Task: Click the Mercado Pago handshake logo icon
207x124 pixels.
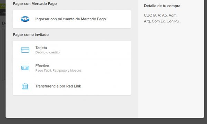Action: coord(25,19)
